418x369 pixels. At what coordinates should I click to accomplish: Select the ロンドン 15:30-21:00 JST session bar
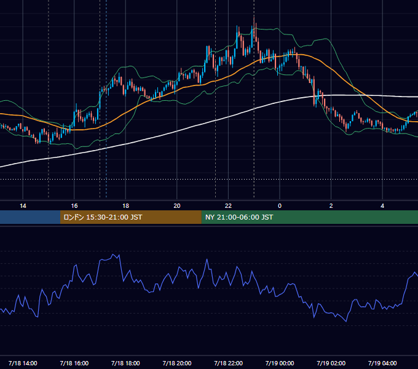(x=130, y=217)
